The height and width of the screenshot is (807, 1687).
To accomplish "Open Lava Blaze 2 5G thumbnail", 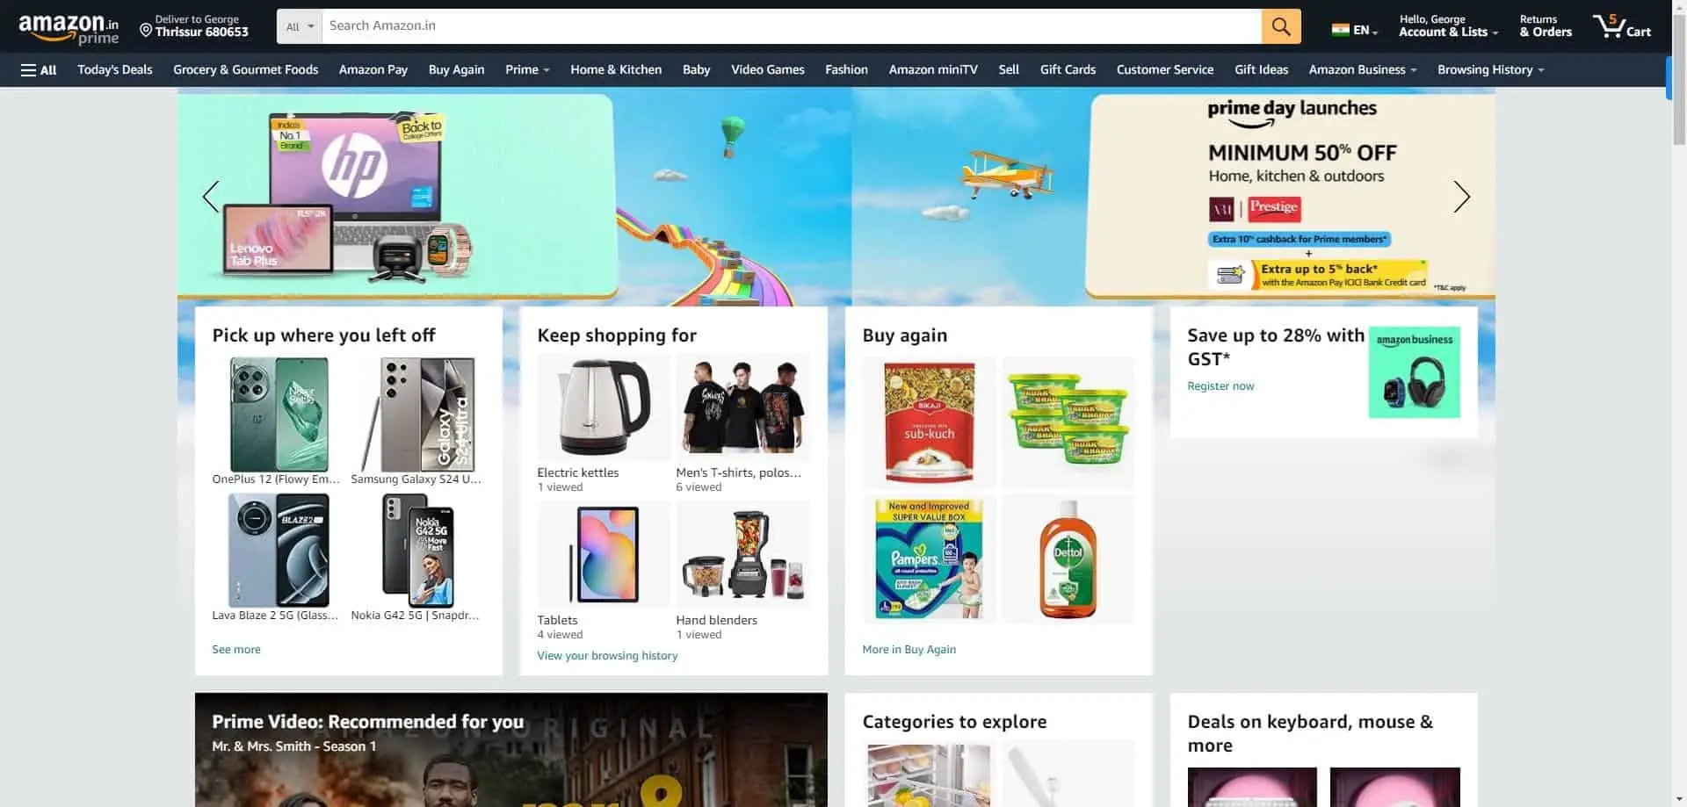I will 279,551.
